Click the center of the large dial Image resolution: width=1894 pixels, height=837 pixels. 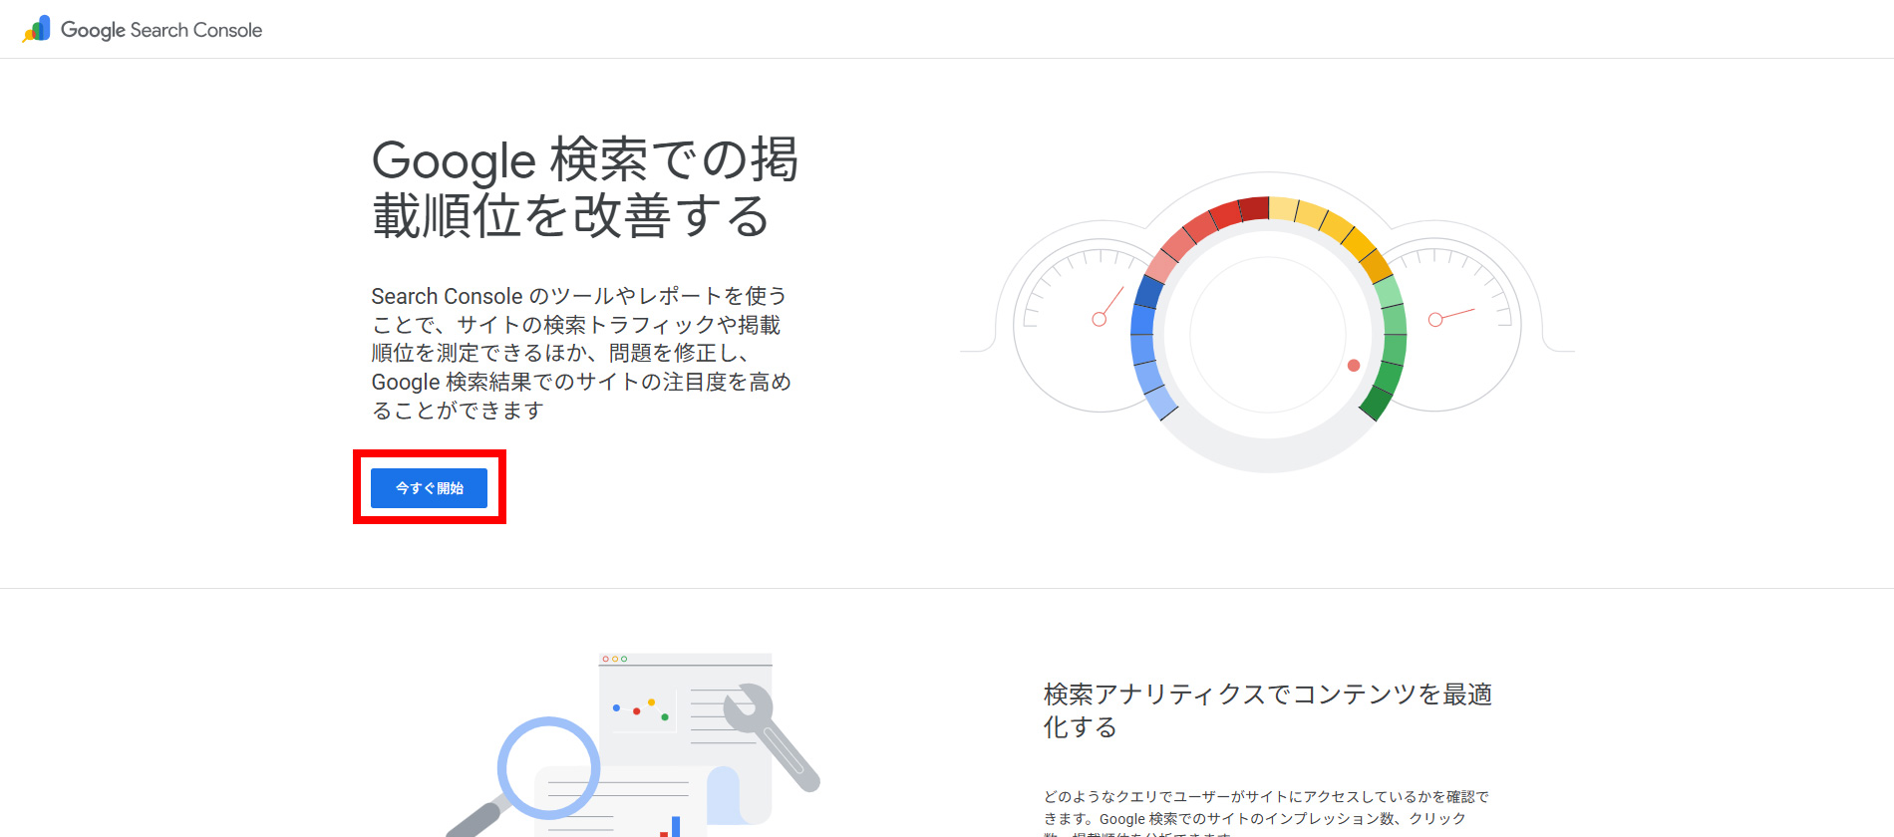coord(1268,334)
